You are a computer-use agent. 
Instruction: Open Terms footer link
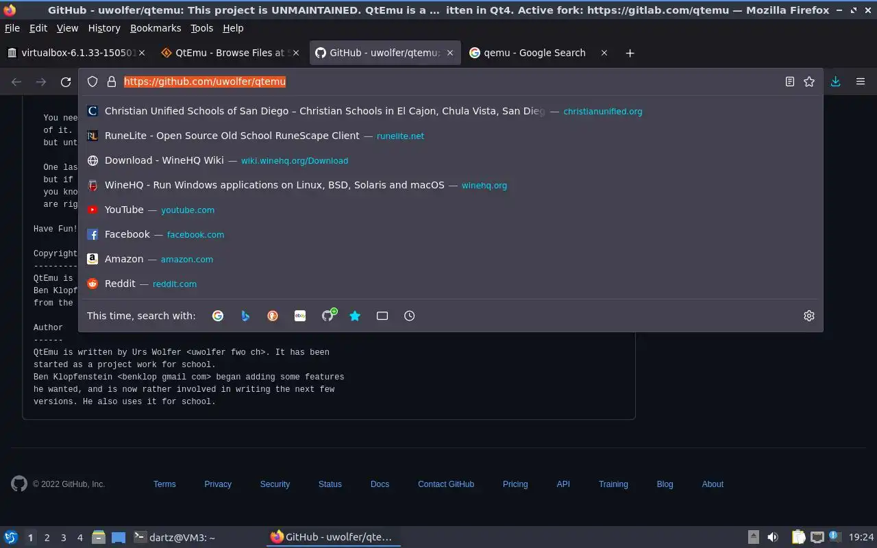[x=164, y=484]
